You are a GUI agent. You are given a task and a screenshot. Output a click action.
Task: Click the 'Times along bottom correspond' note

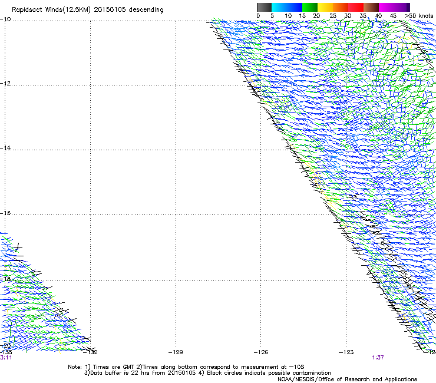tap(220, 367)
